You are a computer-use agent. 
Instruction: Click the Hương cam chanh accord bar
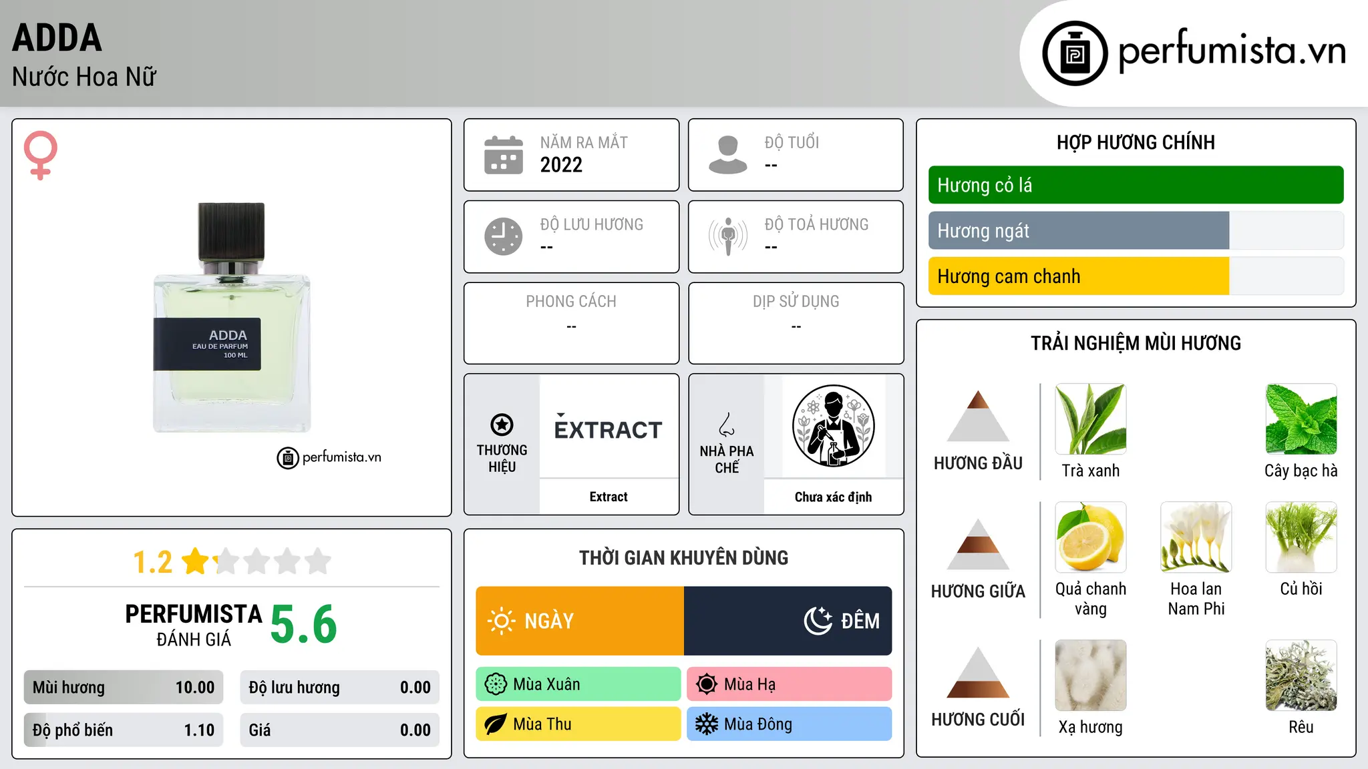(x=1136, y=276)
